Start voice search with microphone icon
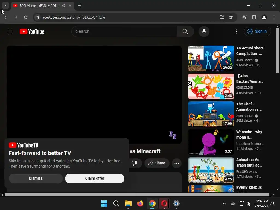 (x=204, y=31)
